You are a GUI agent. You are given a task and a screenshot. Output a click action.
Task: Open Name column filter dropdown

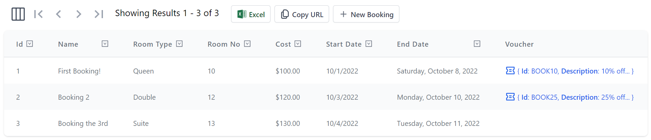105,44
